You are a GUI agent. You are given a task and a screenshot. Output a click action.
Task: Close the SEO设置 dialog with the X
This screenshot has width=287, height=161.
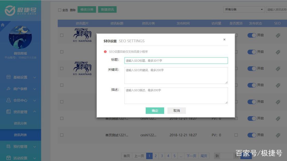[x=225, y=39]
